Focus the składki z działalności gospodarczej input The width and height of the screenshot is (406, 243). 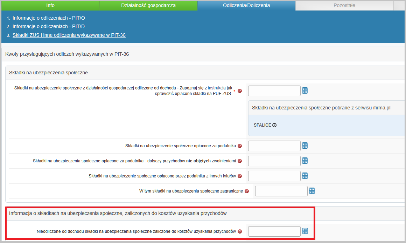tap(274, 91)
